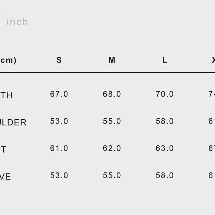Click the 68.0 value in M column
The image size is (215, 215).
(x=112, y=94)
